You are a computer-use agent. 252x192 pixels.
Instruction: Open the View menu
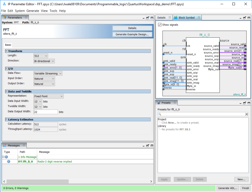click(x=44, y=11)
